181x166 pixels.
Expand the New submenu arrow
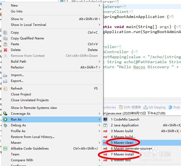coord(99,5)
